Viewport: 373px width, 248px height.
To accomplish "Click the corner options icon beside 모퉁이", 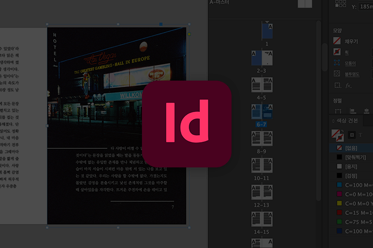I will (x=337, y=63).
